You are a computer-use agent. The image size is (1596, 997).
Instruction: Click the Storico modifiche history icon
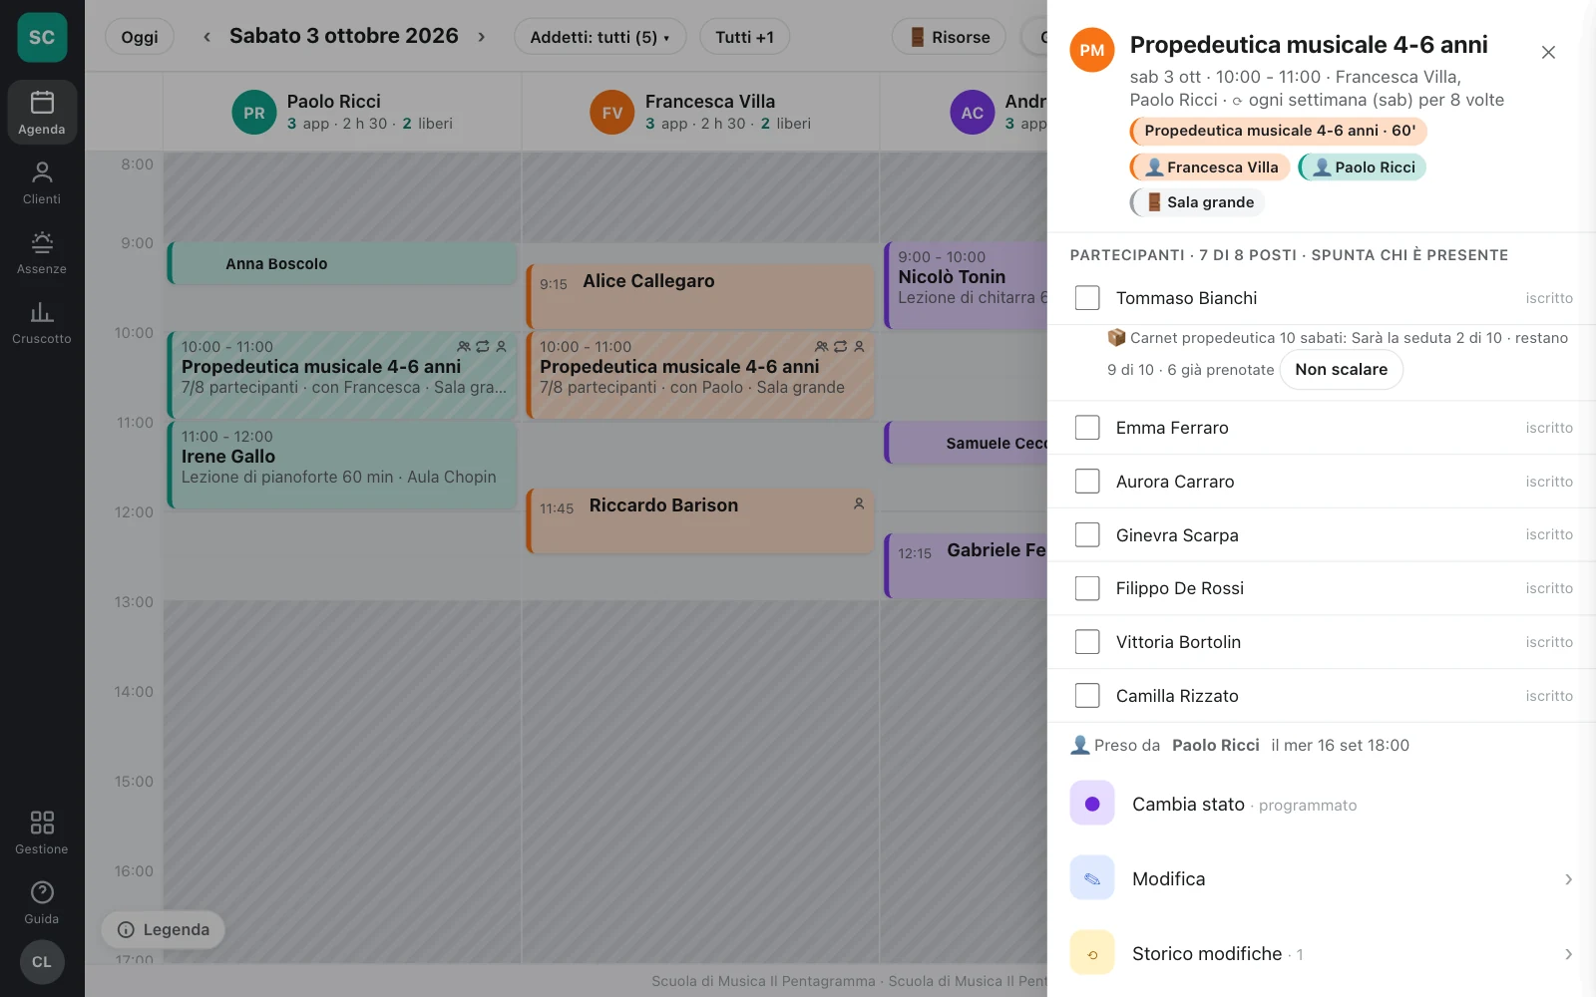(x=1092, y=953)
